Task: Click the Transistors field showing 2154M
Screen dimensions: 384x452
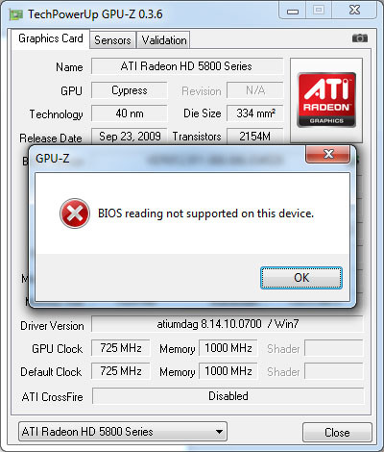Action: pos(255,136)
